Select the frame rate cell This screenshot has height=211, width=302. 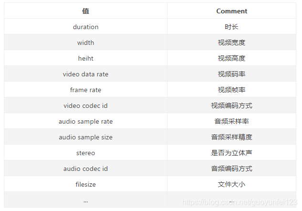[85, 90]
